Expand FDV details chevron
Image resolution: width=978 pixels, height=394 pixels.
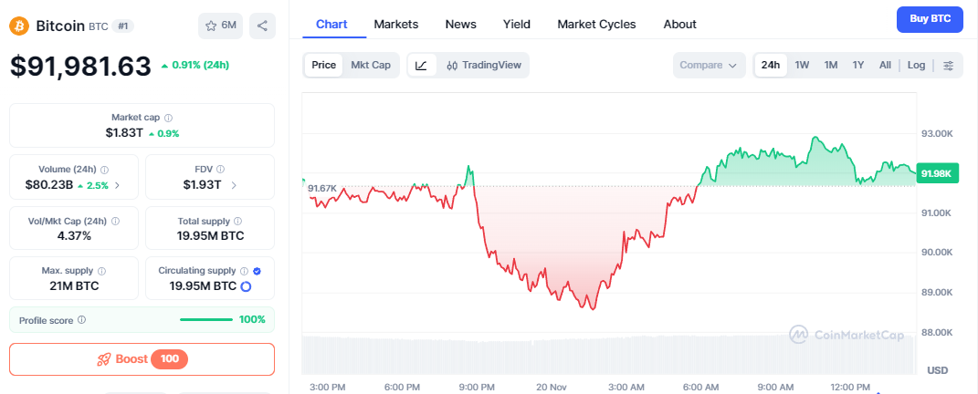(234, 185)
